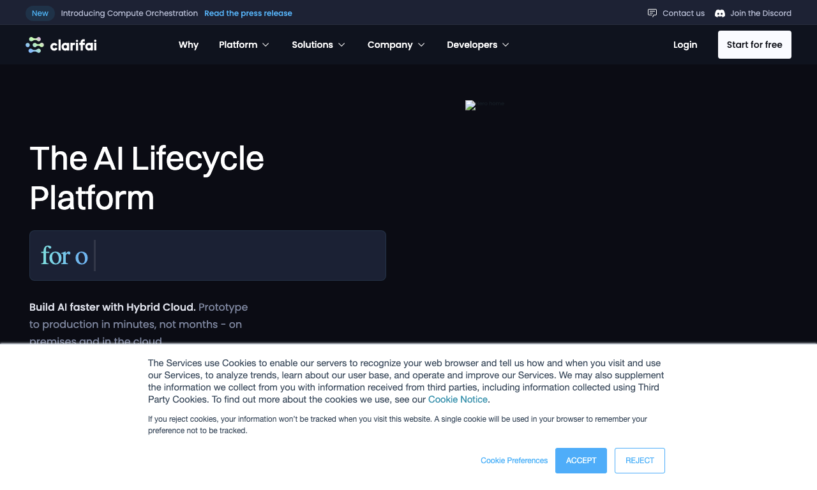Expand the Solutions chevron
The image size is (817, 490).
(341, 45)
